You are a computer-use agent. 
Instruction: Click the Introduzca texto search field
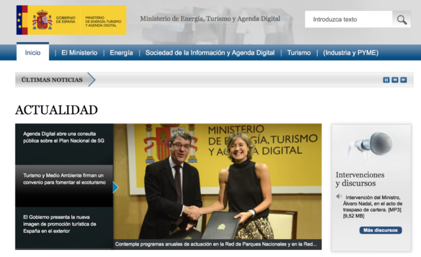[x=348, y=20]
